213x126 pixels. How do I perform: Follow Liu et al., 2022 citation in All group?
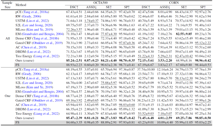tap(37, 21)
